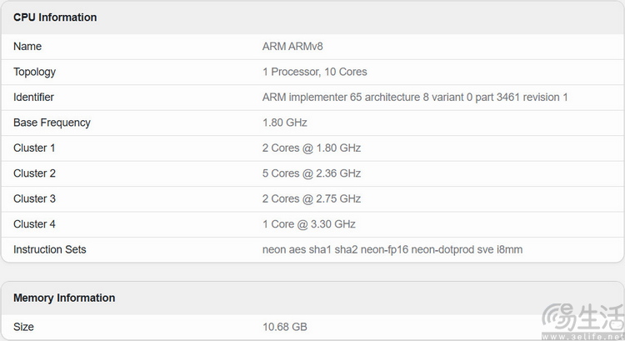The image size is (625, 341).
Task: Click the Cluster 4 row label
Action: click(34, 224)
